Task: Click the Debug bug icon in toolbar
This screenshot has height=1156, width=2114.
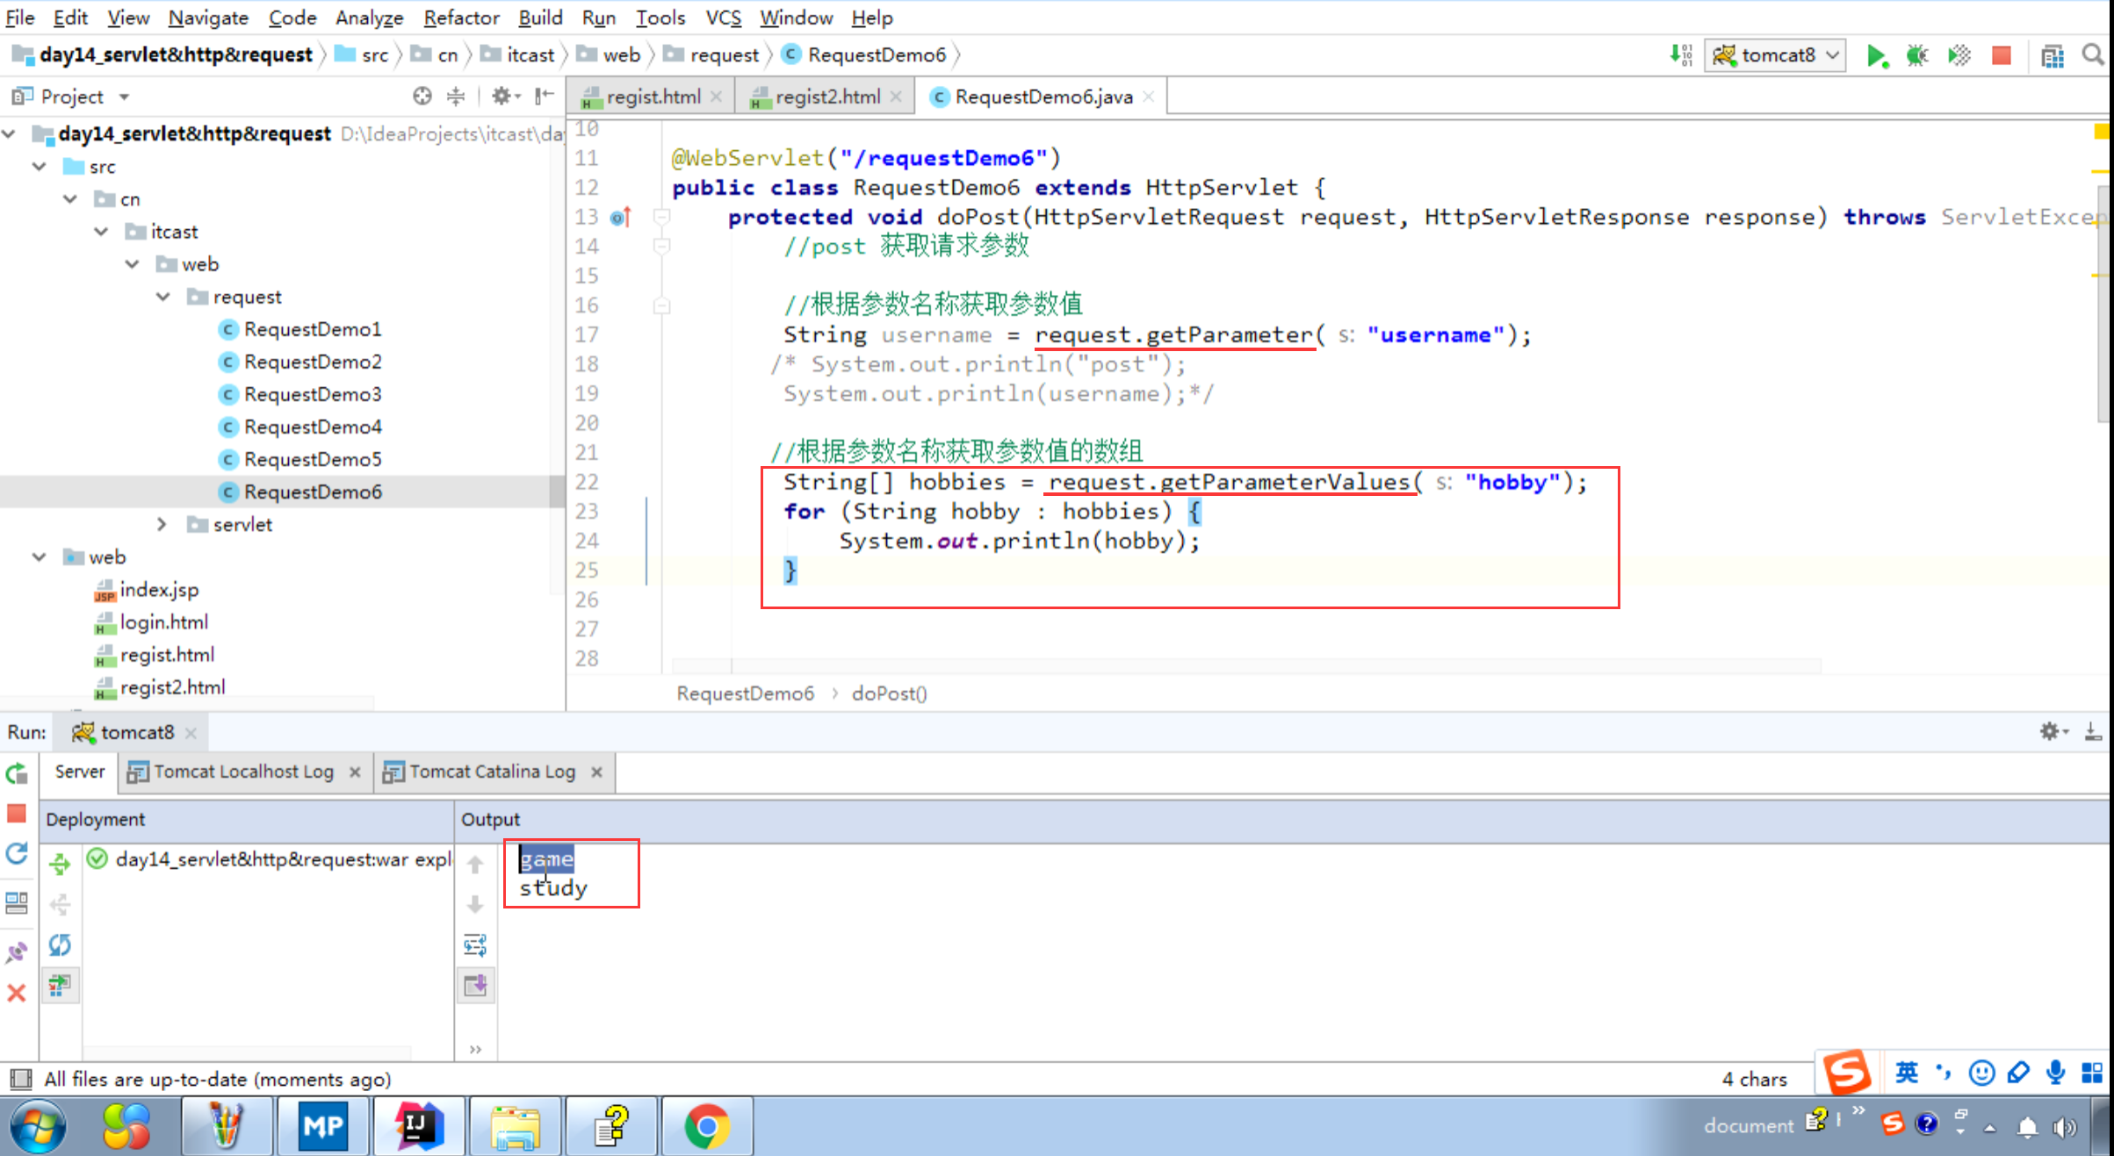Action: tap(1917, 56)
